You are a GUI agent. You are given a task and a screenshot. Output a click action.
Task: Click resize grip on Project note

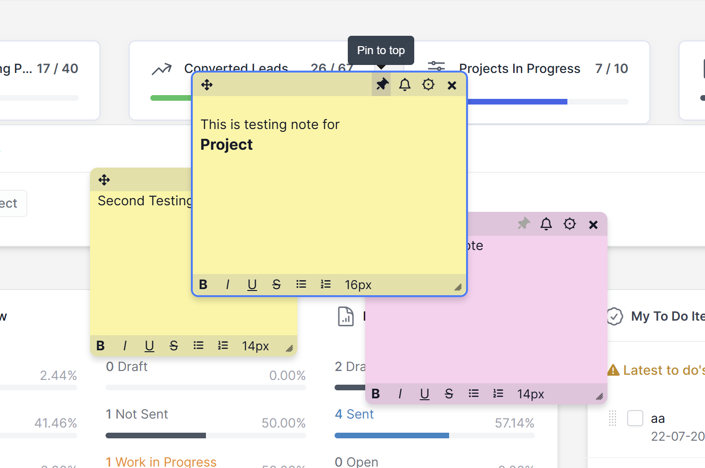(458, 287)
